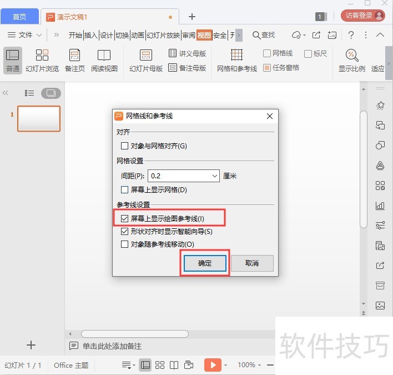The image size is (393, 375).
Task: Switch to slide sorter view in status bar
Action: coord(160,365)
